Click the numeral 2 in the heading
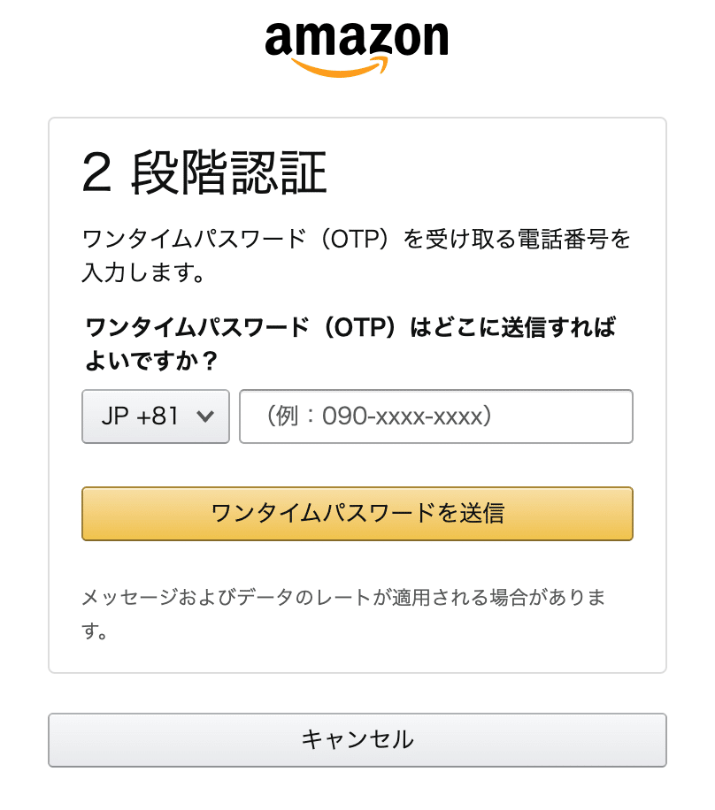715x810 pixels. click(x=96, y=173)
